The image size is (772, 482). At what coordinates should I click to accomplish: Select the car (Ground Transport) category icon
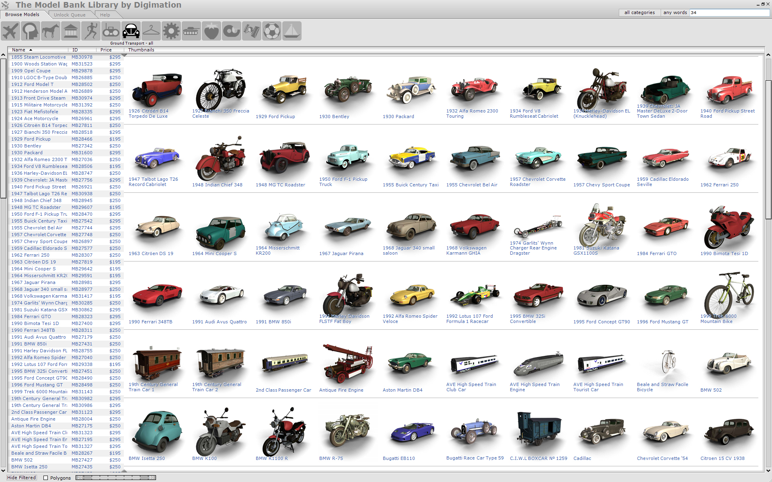(x=131, y=31)
